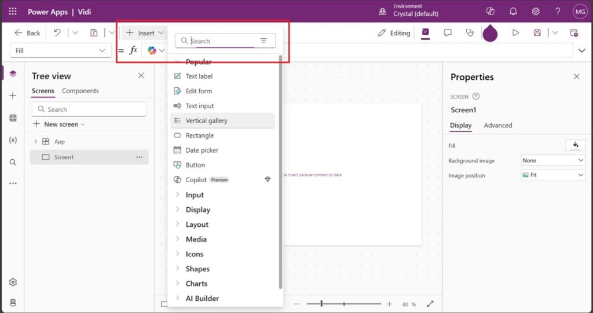Image resolution: width=593 pixels, height=313 pixels.
Task: Click the notifications bell icon
Action: click(513, 12)
